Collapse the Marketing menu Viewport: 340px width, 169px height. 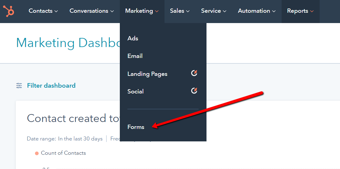point(142,11)
